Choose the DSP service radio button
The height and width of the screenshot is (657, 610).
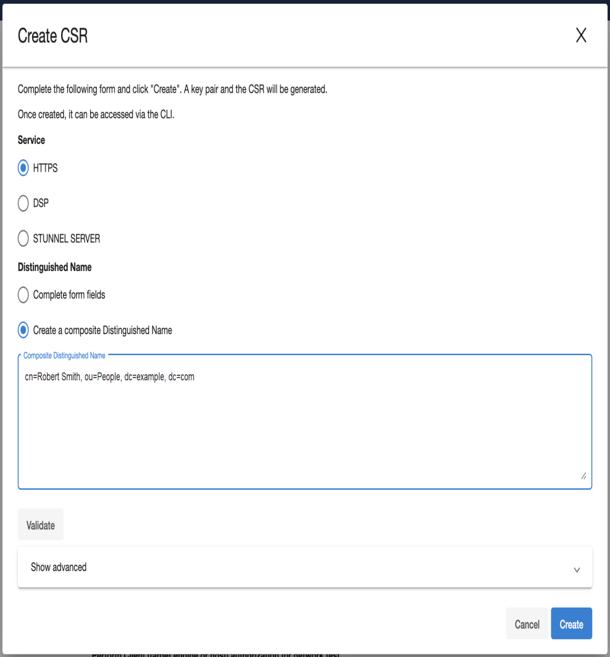pyautogui.click(x=23, y=203)
